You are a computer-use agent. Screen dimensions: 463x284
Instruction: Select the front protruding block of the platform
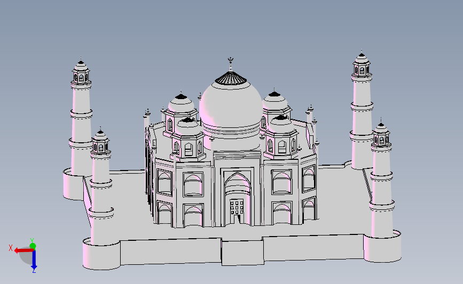pyautogui.click(x=242, y=252)
